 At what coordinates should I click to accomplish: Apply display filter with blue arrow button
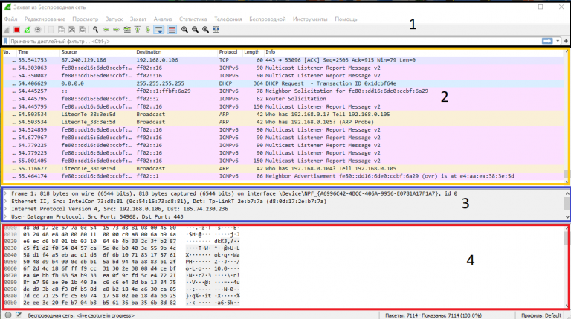[x=547, y=41]
